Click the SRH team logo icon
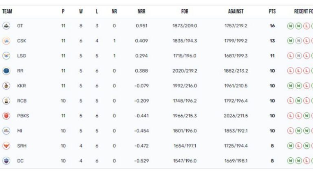The width and height of the screenshot is (313, 176). (x=6, y=146)
